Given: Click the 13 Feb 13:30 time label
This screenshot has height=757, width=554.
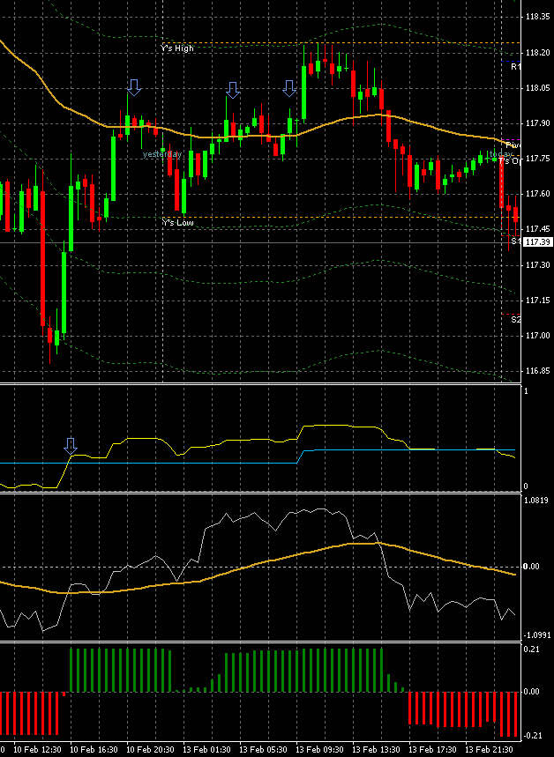Looking at the screenshot, I should pos(377,749).
